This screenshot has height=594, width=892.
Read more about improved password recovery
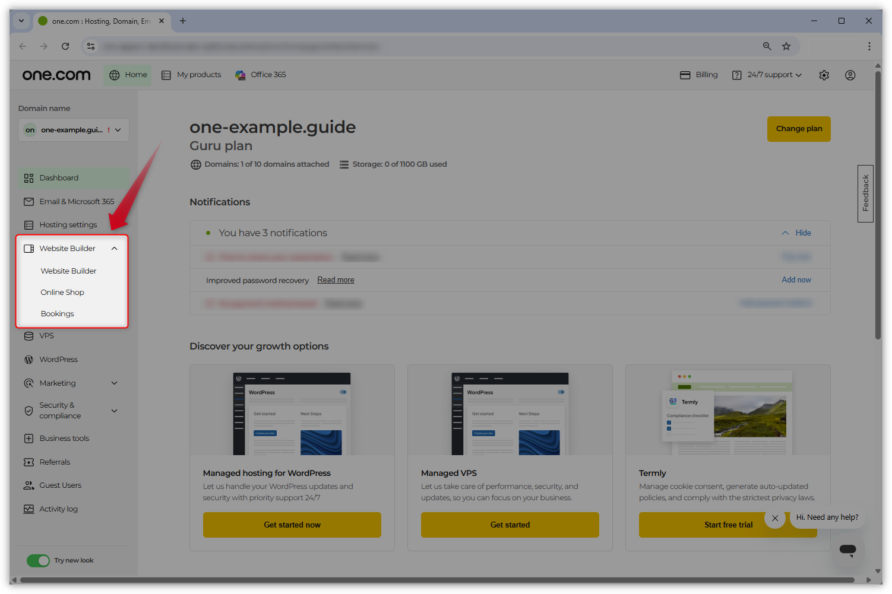[x=335, y=279]
